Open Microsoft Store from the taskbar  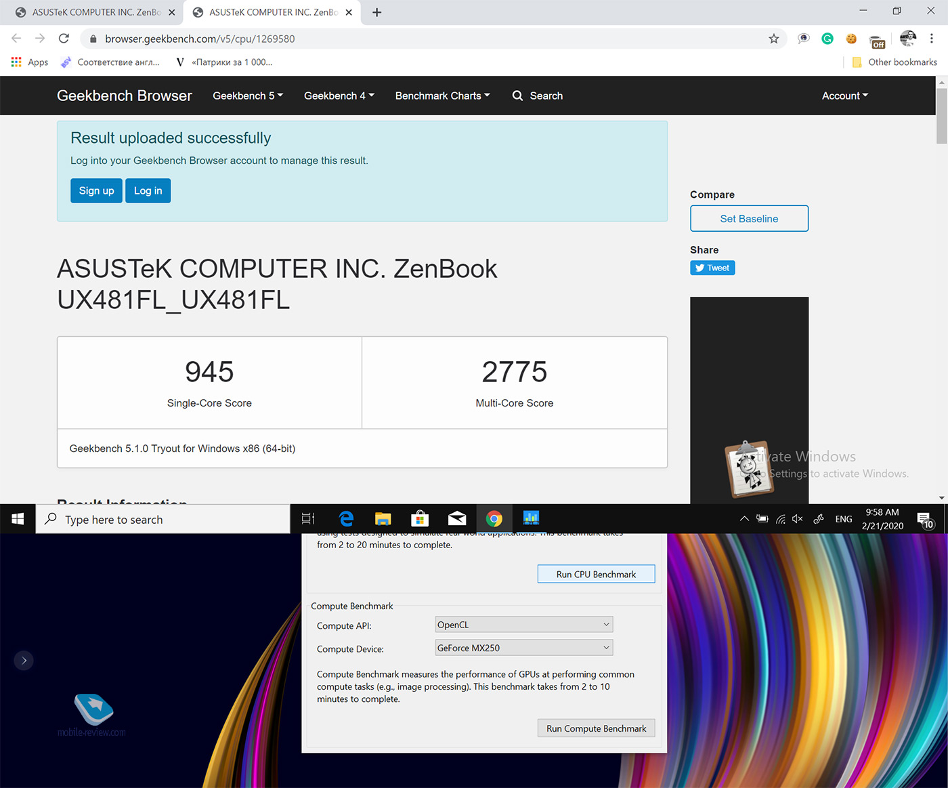click(420, 519)
